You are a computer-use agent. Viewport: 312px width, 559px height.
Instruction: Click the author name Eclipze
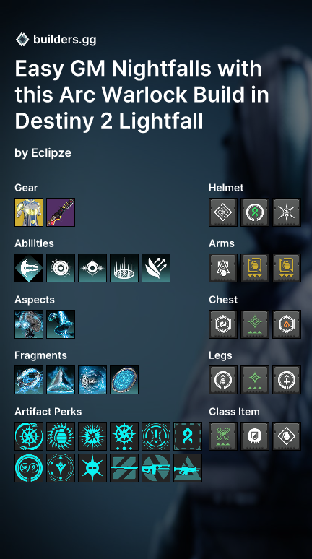[x=51, y=153]
